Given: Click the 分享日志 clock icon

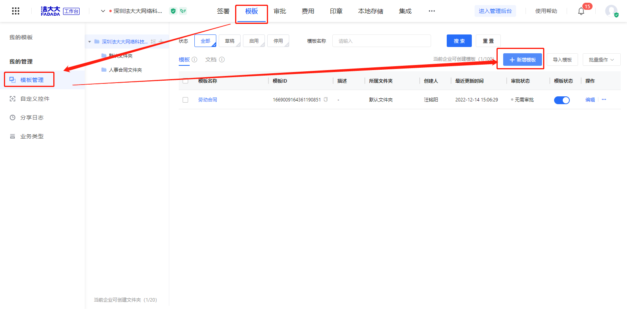Looking at the screenshot, I should pos(13,117).
